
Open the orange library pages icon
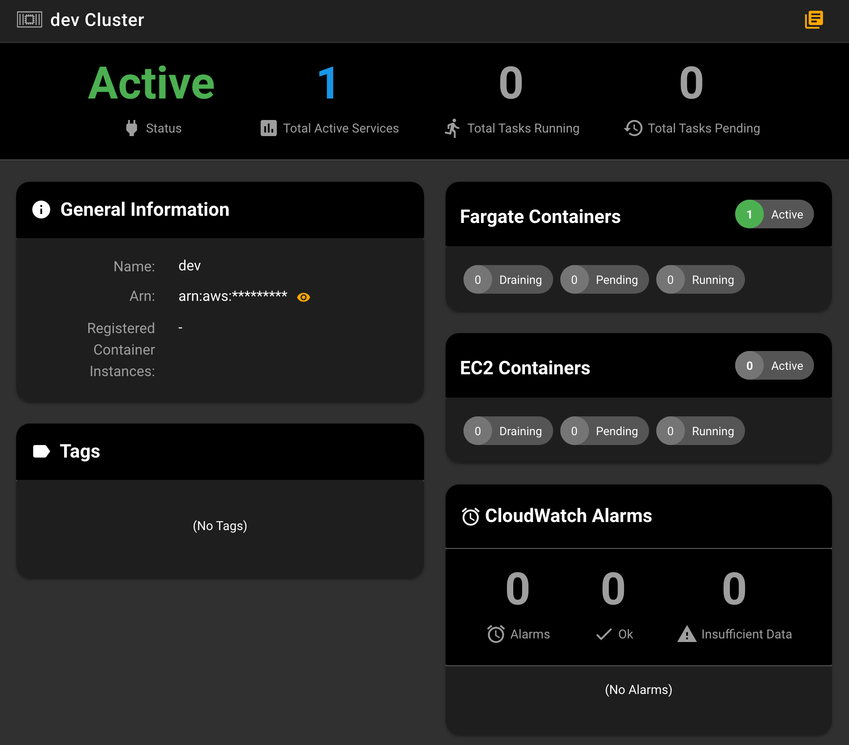tap(814, 20)
